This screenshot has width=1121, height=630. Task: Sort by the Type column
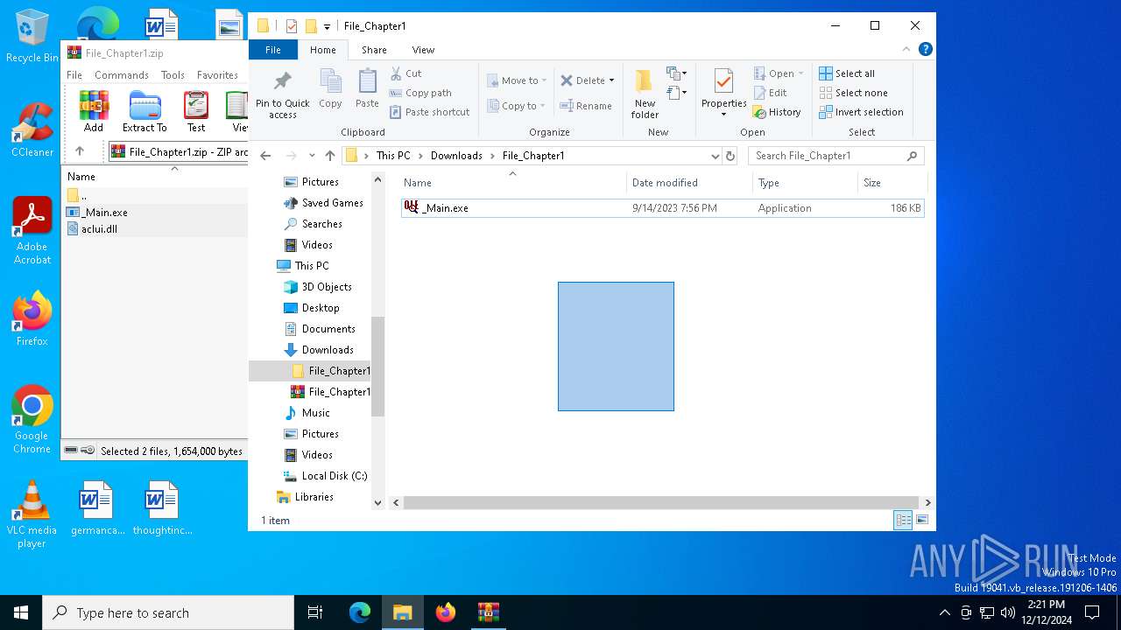[x=805, y=183]
